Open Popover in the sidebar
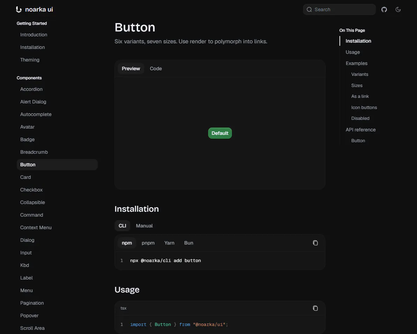Image resolution: width=417 pixels, height=334 pixels. [x=29, y=315]
